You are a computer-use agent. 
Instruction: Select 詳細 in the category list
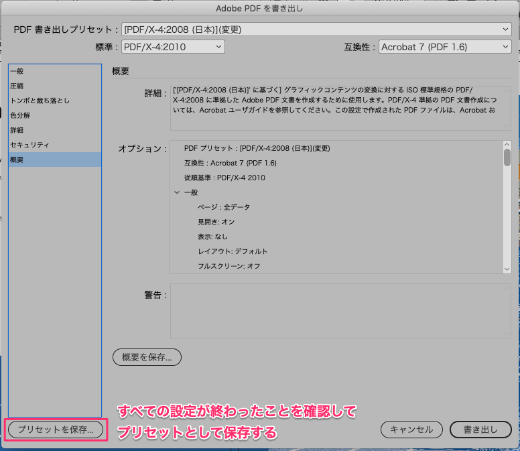55,130
